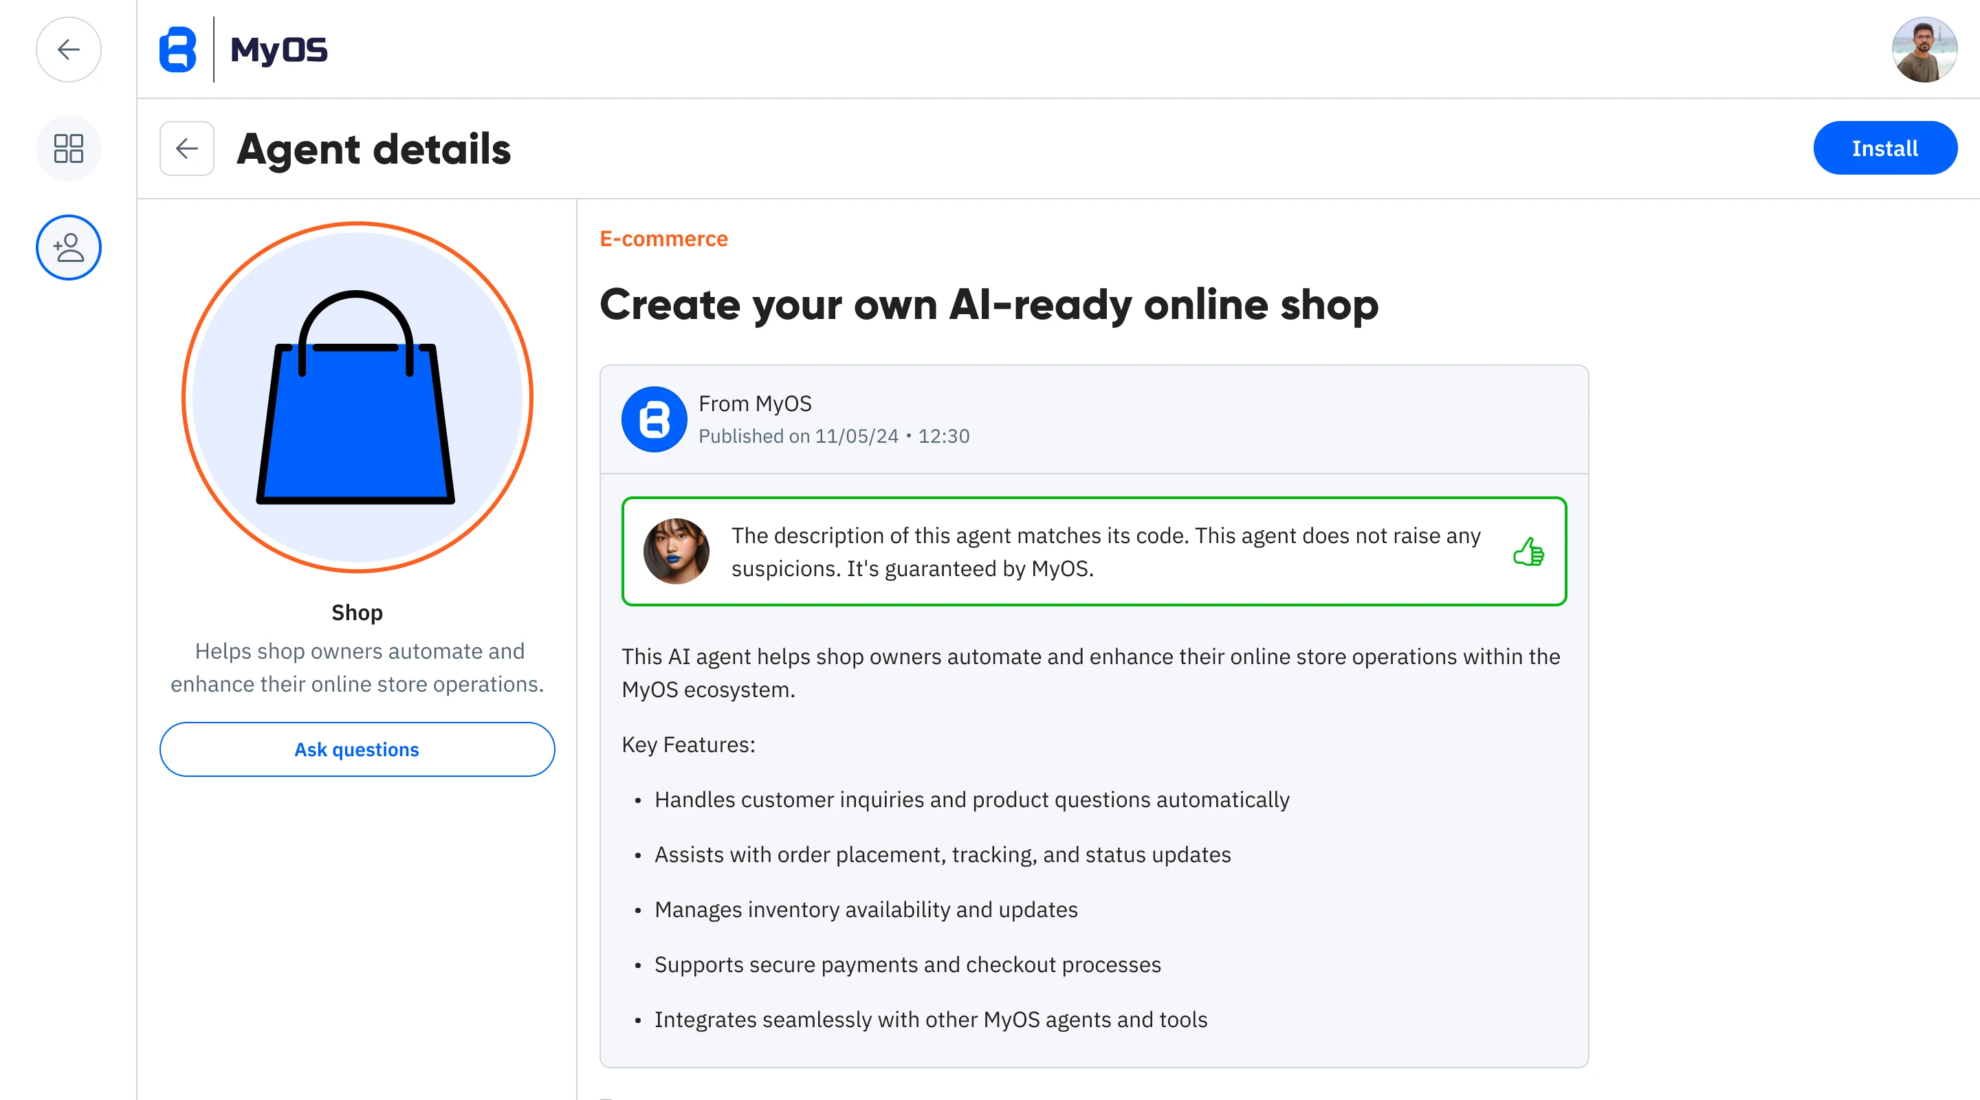The image size is (1980, 1100).
Task: Click the MyOS publisher avatar icon
Action: (x=654, y=419)
